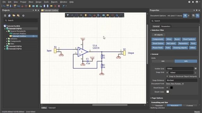
Task: Click the Place Part icon in Active Bar
Action: (x=86, y=15)
